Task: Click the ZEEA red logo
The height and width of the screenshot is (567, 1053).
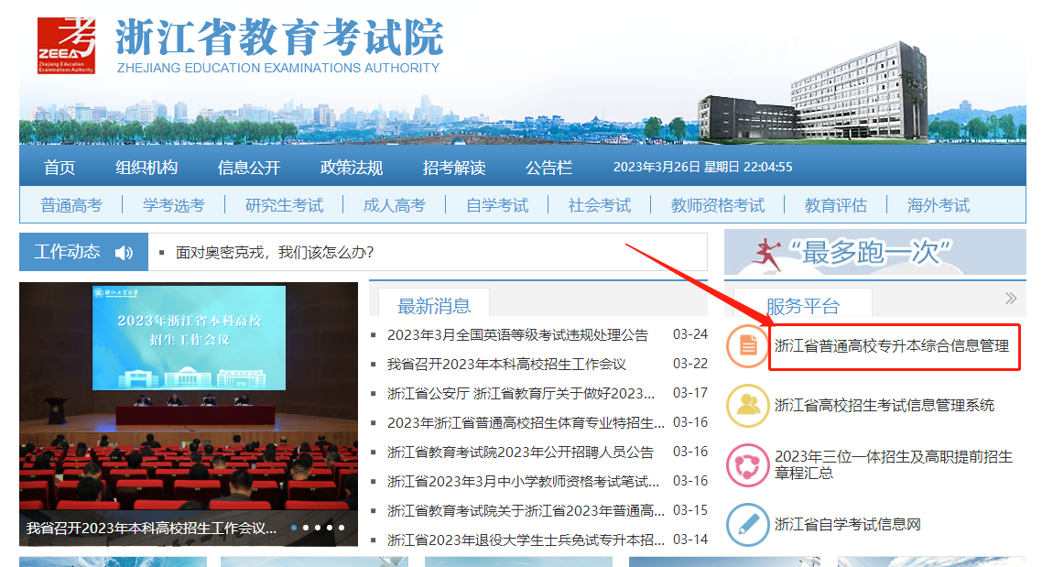Action: (66, 45)
